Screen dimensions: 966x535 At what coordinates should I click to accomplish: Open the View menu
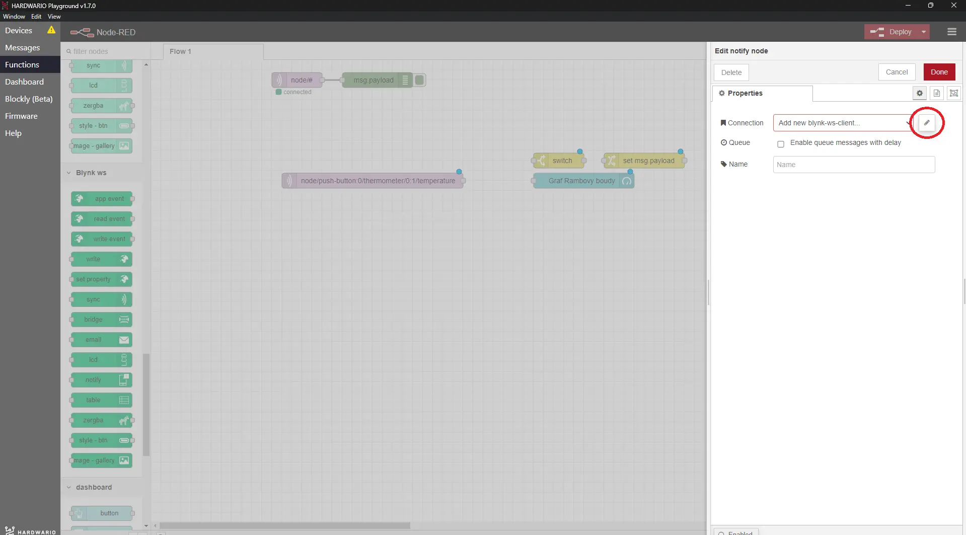tap(54, 17)
